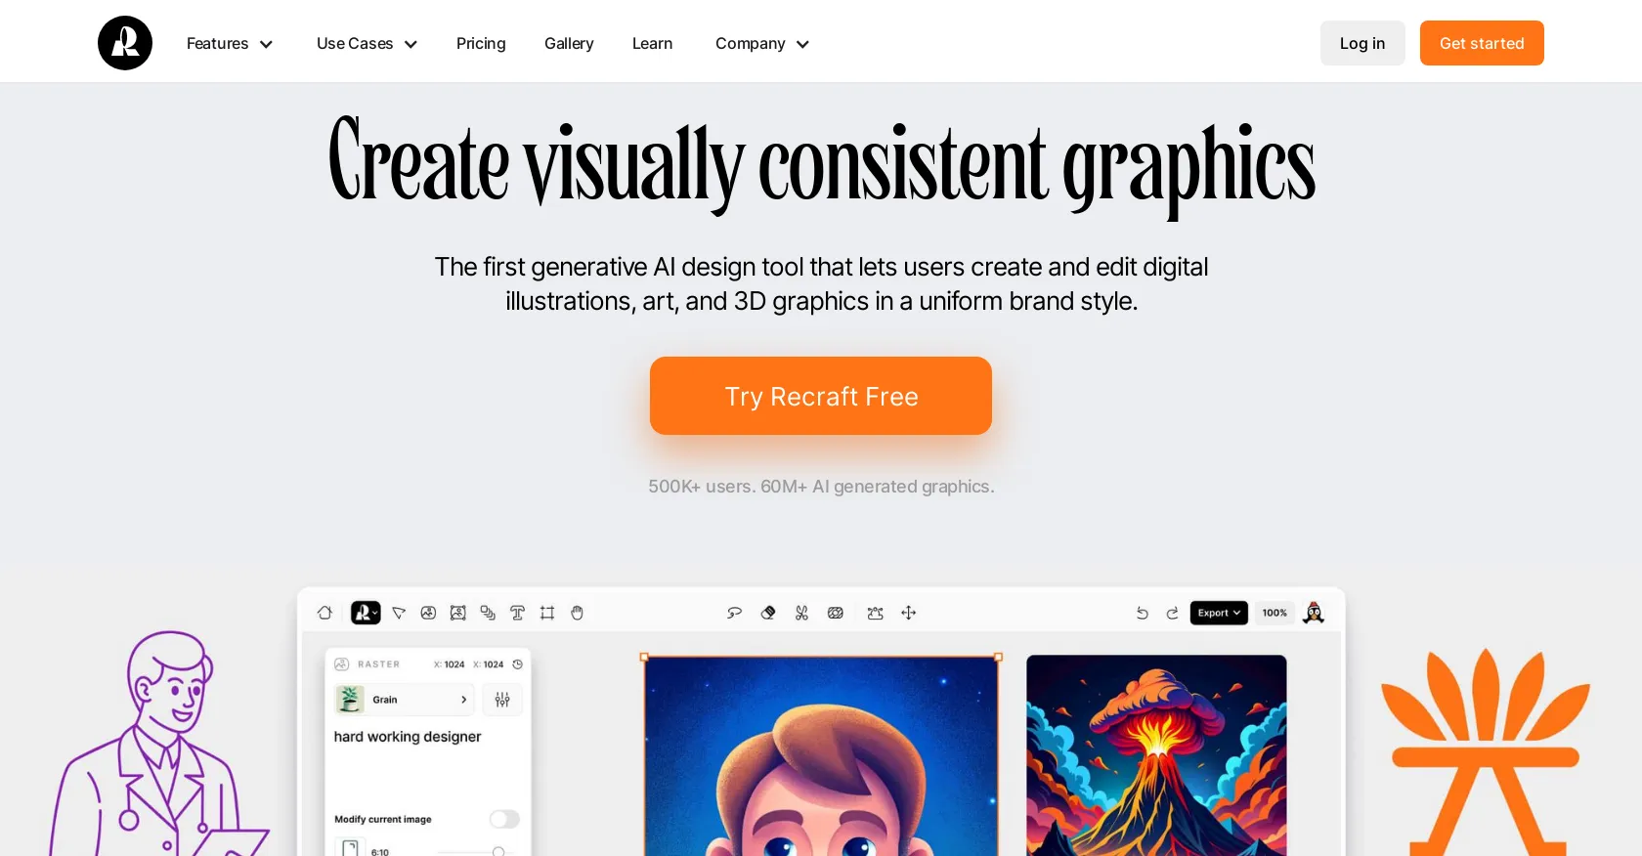The width and height of the screenshot is (1642, 856).
Task: Select the Hand pan tool
Action: tap(577, 613)
